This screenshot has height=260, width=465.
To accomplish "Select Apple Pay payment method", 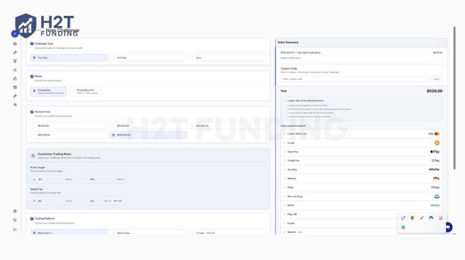I will tap(361, 152).
